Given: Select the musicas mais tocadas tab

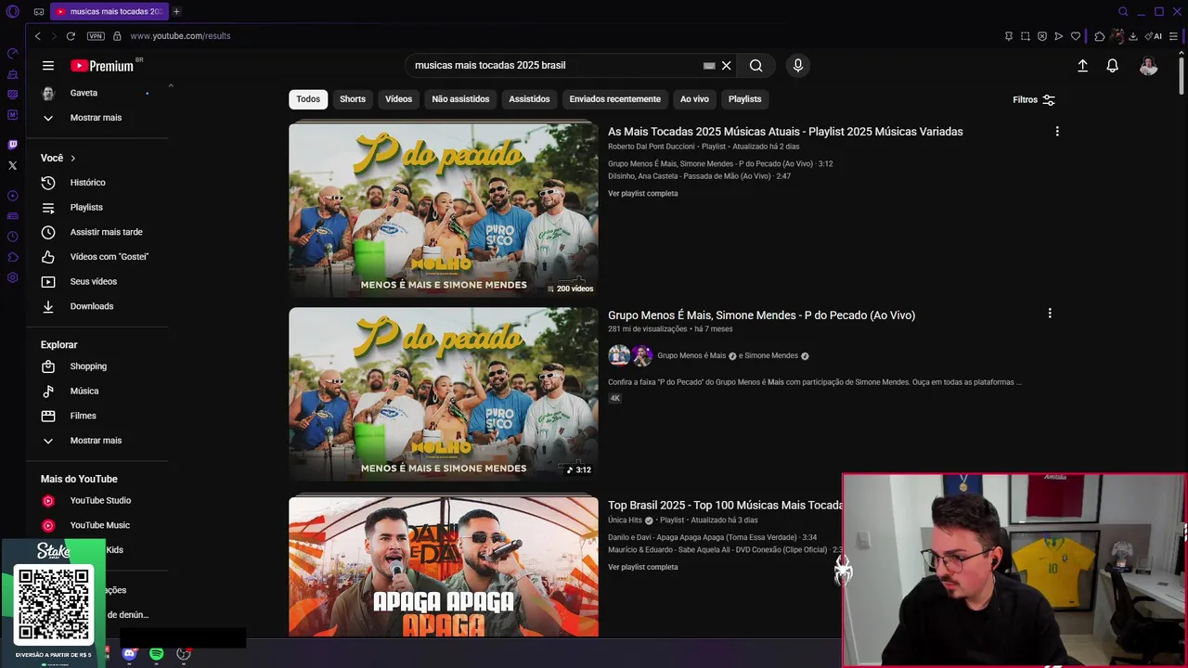Looking at the screenshot, I should pyautogui.click(x=109, y=12).
